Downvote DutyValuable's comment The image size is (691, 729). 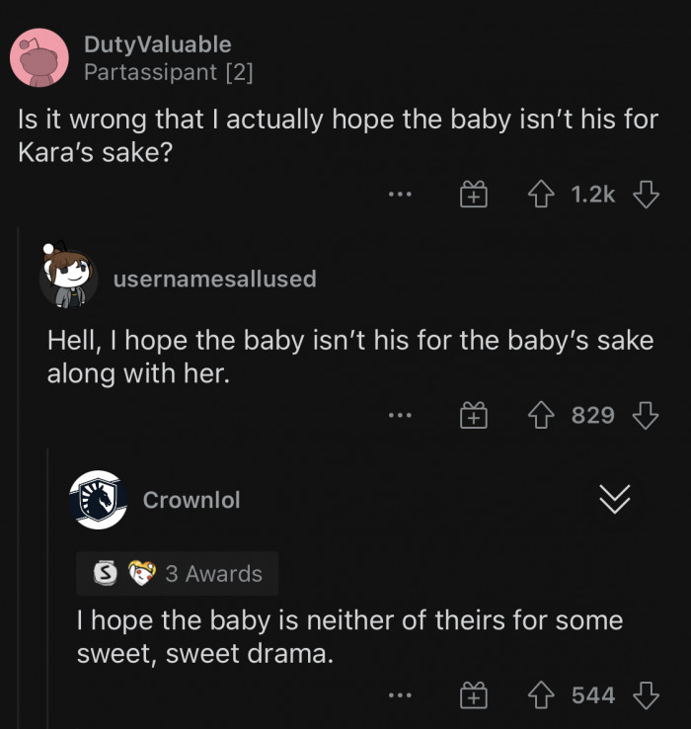click(x=646, y=196)
